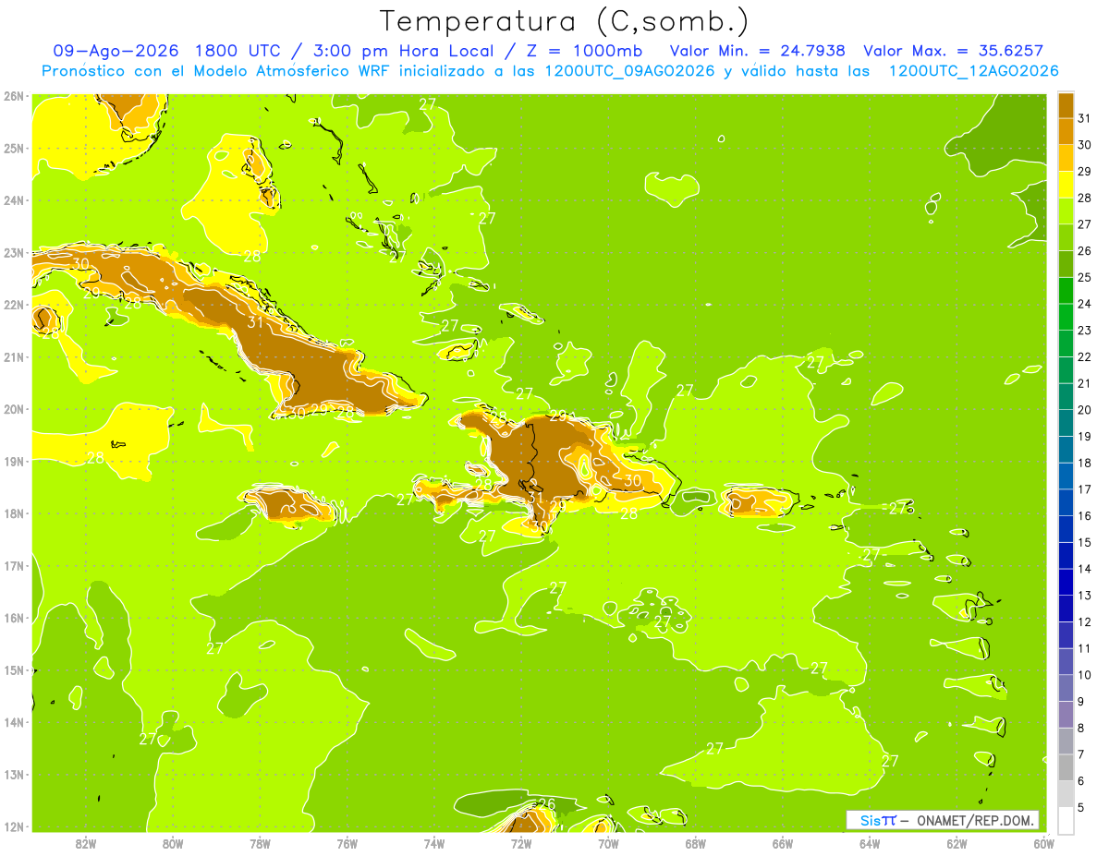The width and height of the screenshot is (1109, 856).
Task: Click the "26" contour label near the southern coast
Action: (x=546, y=804)
